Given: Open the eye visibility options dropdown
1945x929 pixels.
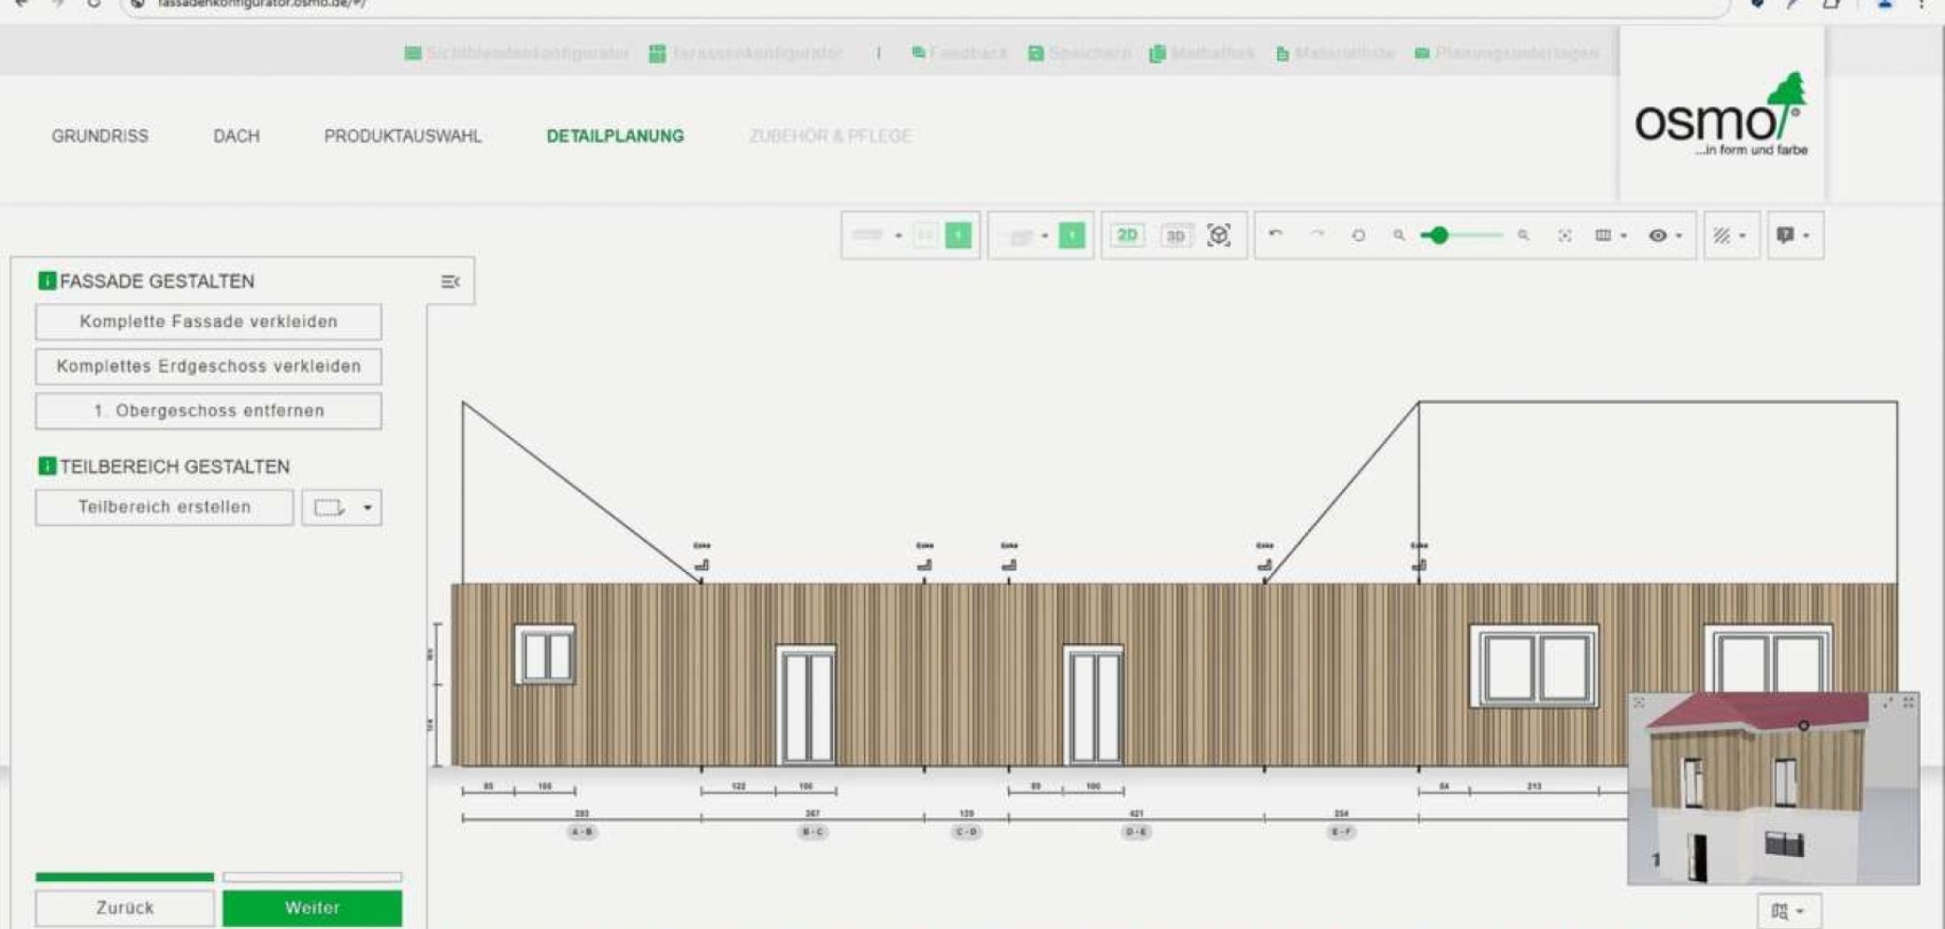Looking at the screenshot, I should pos(1665,236).
